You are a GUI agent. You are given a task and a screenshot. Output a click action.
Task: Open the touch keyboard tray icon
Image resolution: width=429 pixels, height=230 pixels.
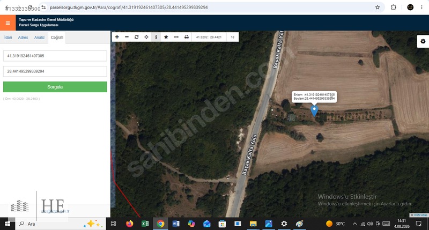pos(386,224)
